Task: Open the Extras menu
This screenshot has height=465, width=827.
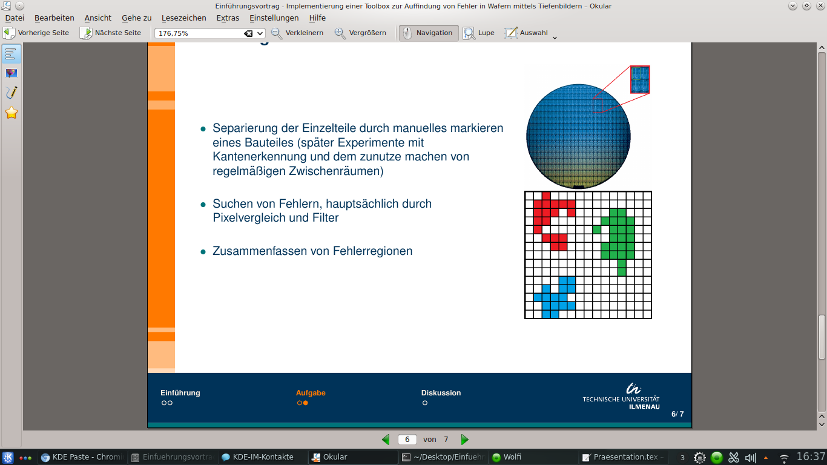Action: (228, 18)
